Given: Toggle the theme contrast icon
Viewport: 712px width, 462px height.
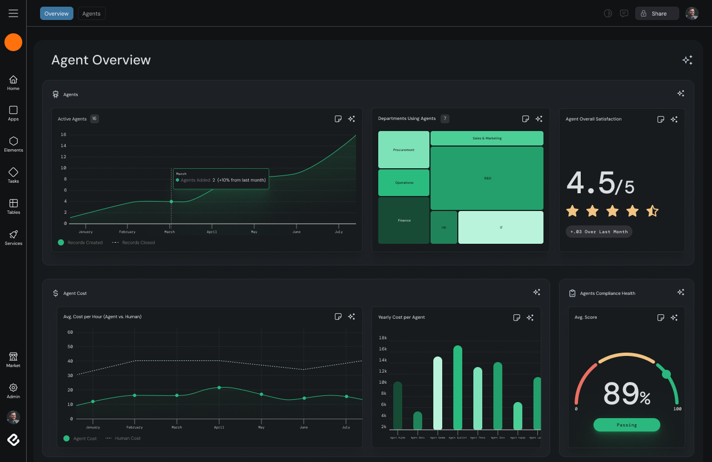Looking at the screenshot, I should click(608, 13).
